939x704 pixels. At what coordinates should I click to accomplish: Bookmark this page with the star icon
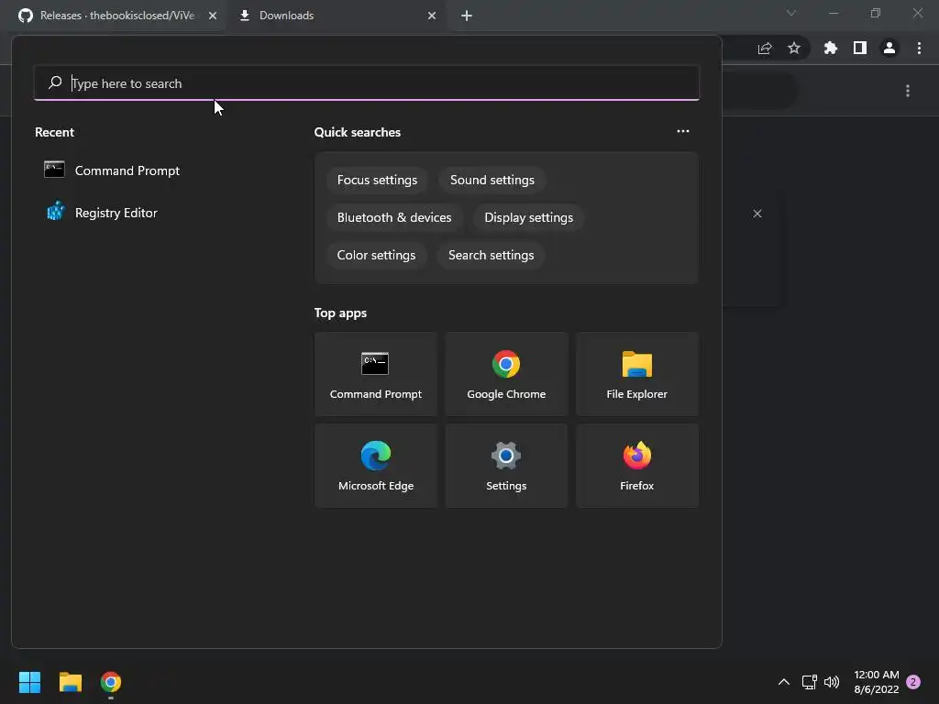pyautogui.click(x=793, y=49)
